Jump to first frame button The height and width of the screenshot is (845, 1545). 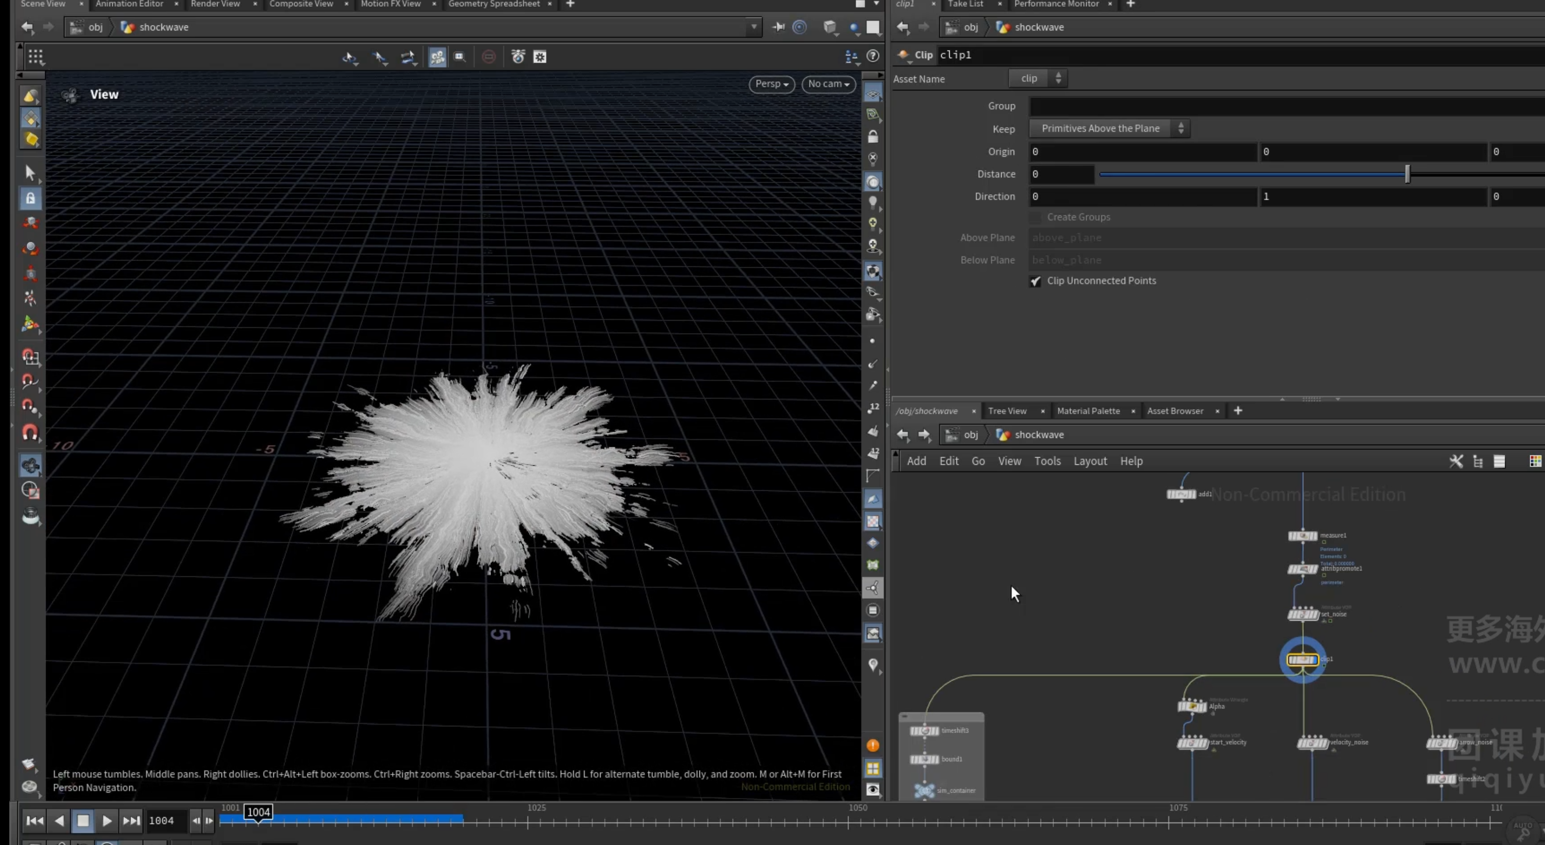click(x=35, y=820)
